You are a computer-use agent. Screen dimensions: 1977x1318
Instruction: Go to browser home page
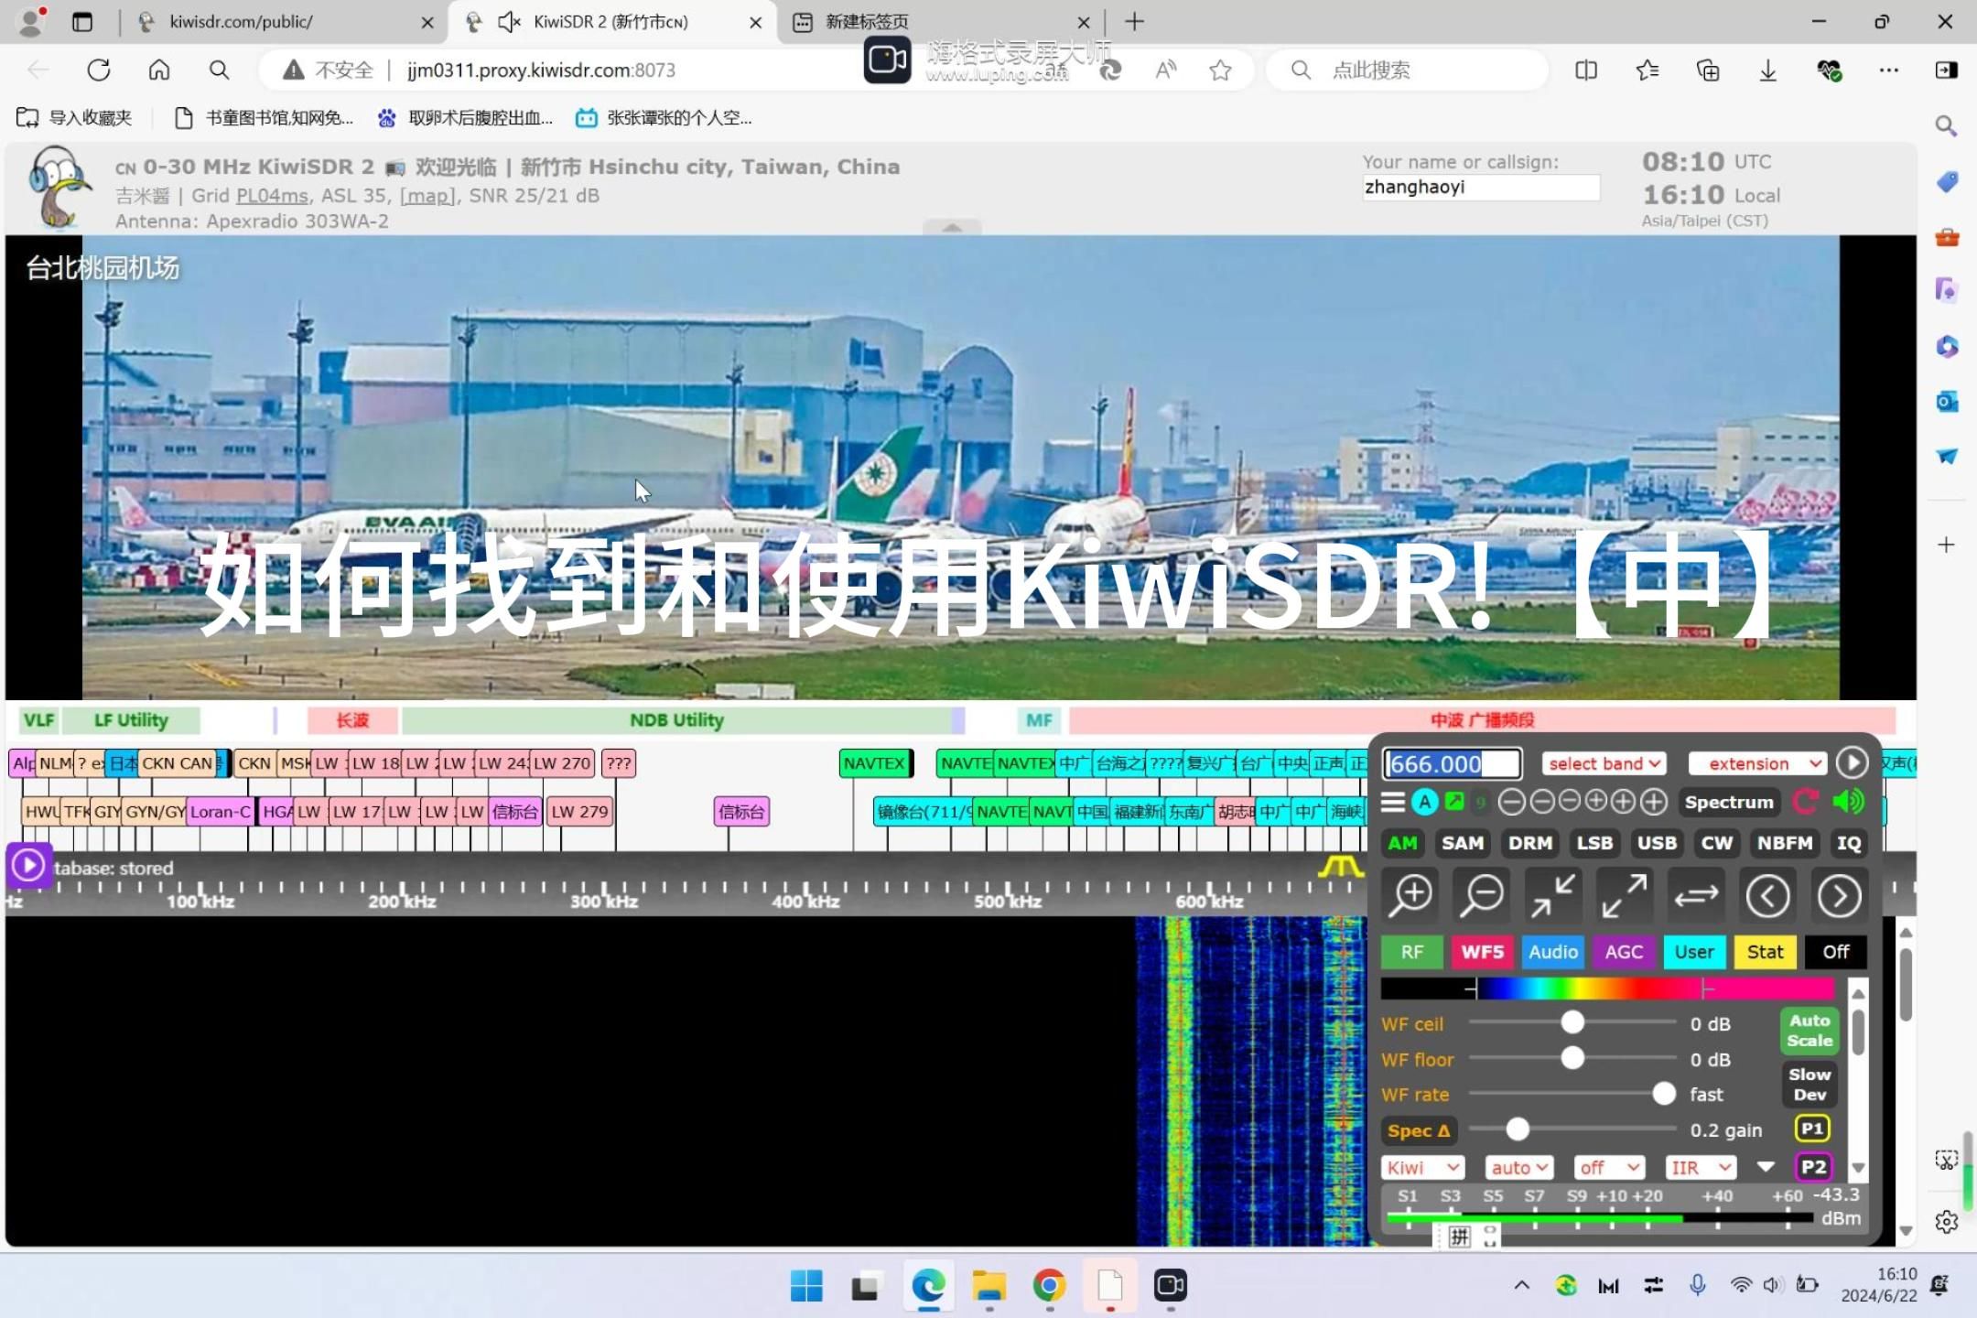pos(159,70)
